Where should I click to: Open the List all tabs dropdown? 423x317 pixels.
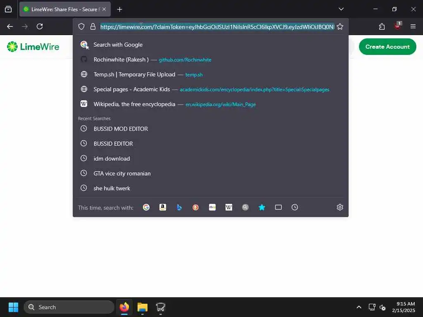(x=341, y=9)
